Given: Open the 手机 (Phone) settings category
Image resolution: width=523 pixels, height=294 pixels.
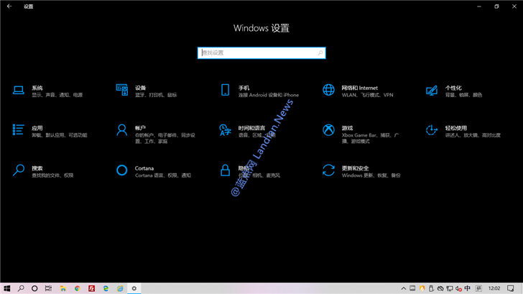Looking at the screenshot, I should point(260,91).
